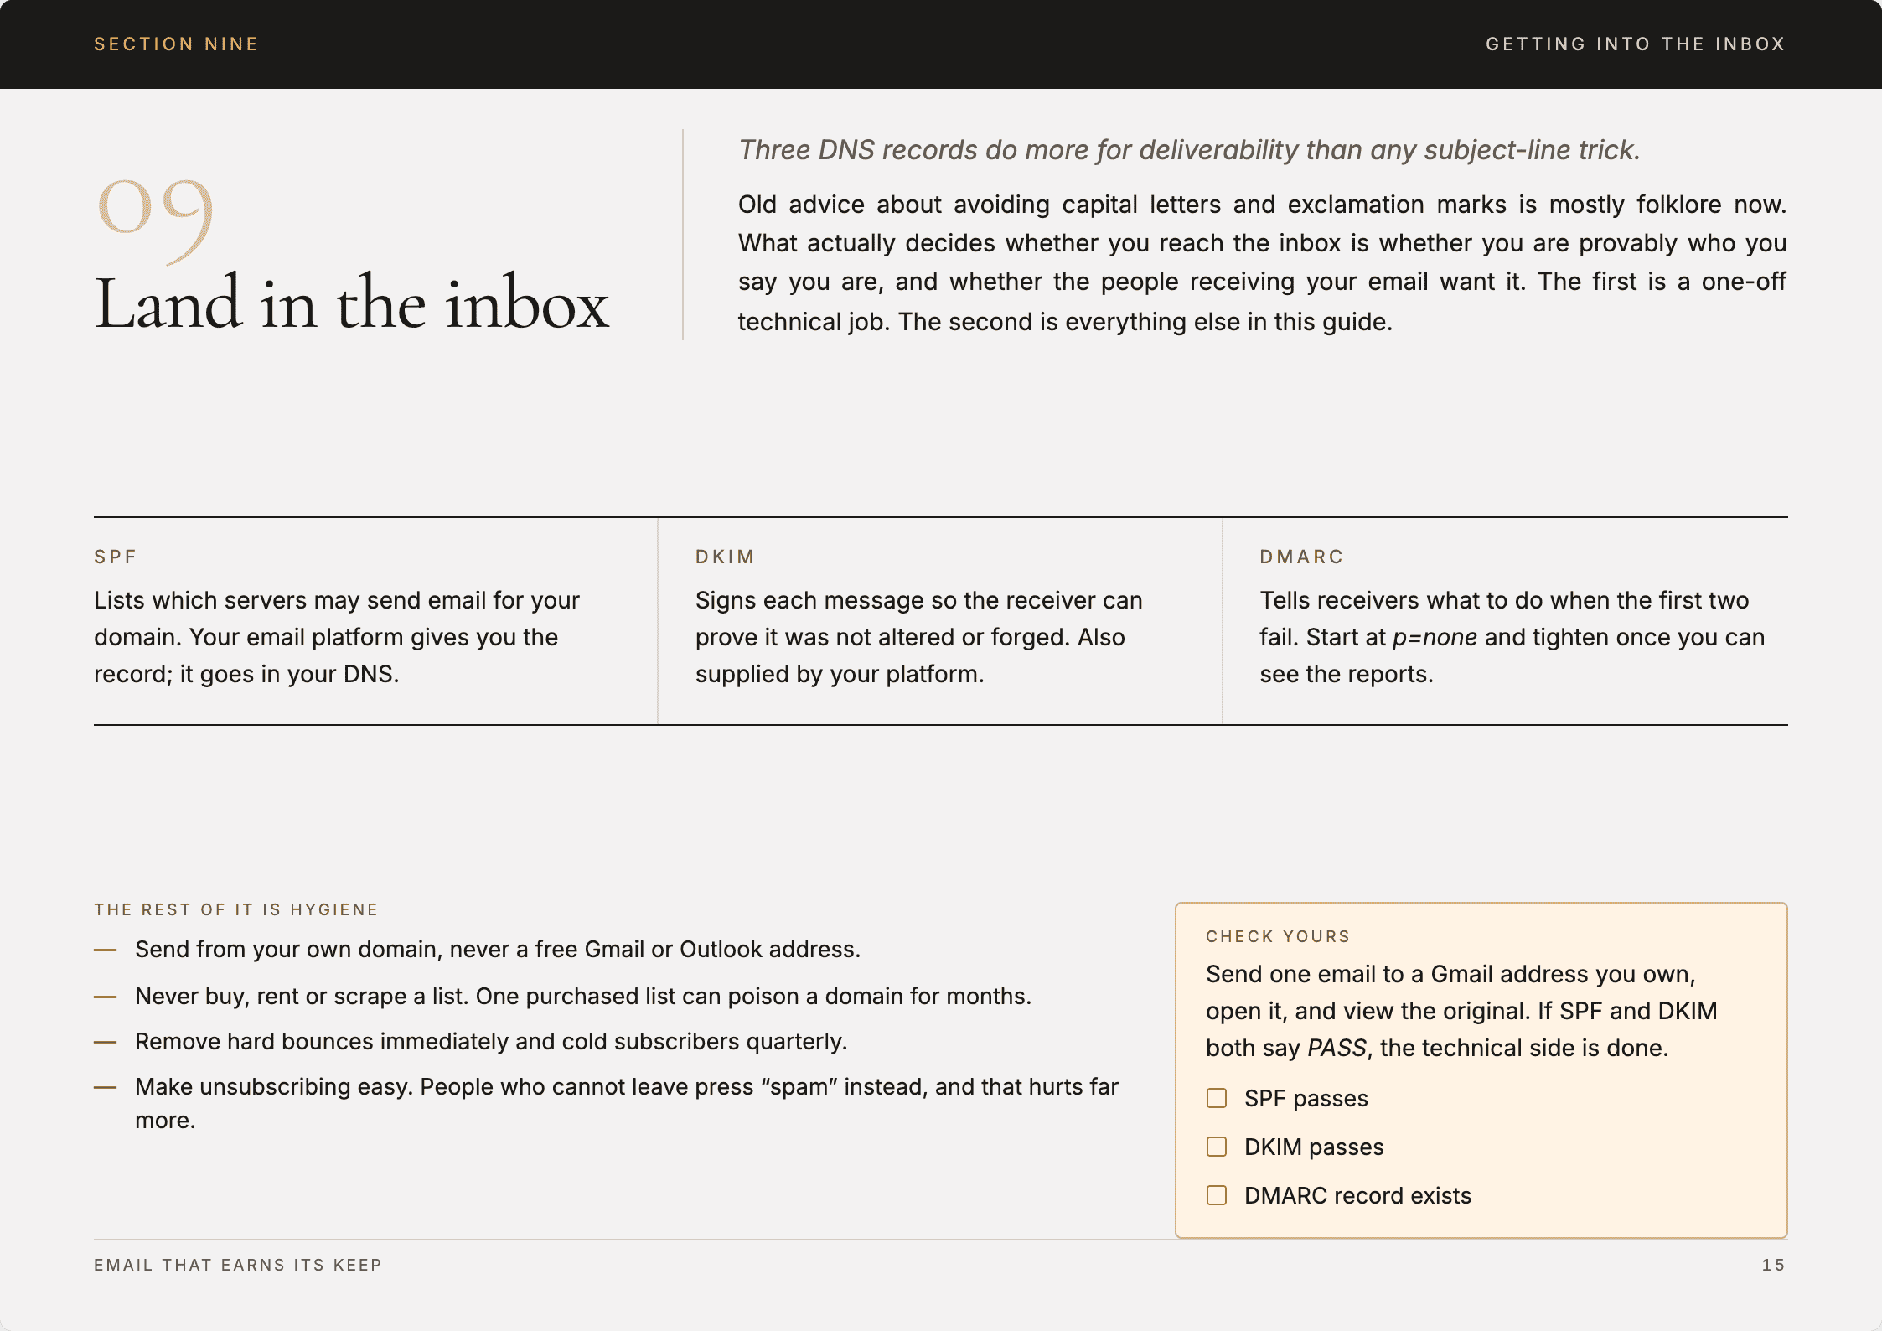This screenshot has height=1331, width=1882.
Task: Click THE REST OF IT IS HYGIENE heading
Action: tap(236, 909)
